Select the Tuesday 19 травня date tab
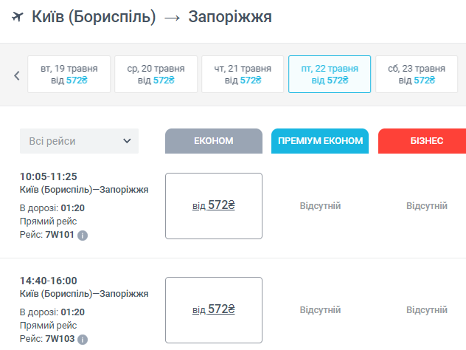The image size is (466, 350). (69, 74)
